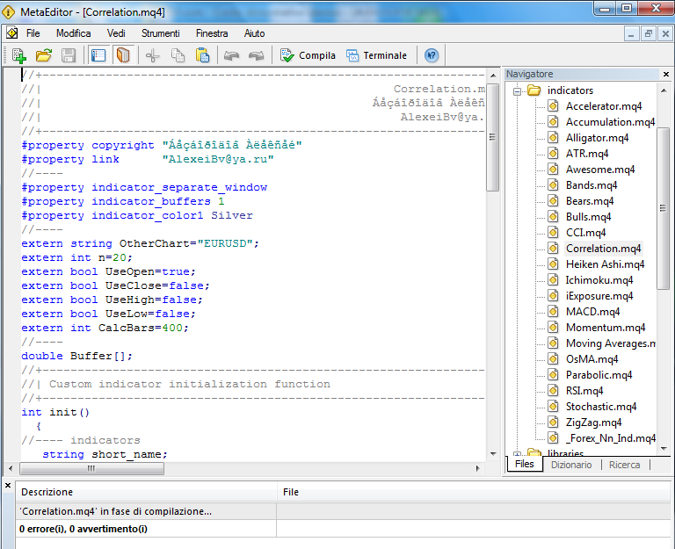Click the Copy toolbar icon
This screenshot has height=549, width=675.
point(178,55)
